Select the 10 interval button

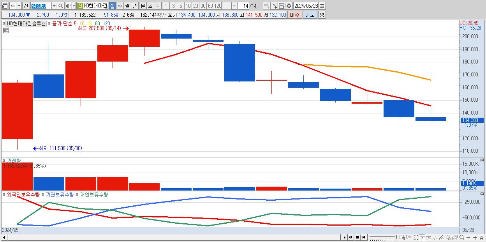pos(188,6)
